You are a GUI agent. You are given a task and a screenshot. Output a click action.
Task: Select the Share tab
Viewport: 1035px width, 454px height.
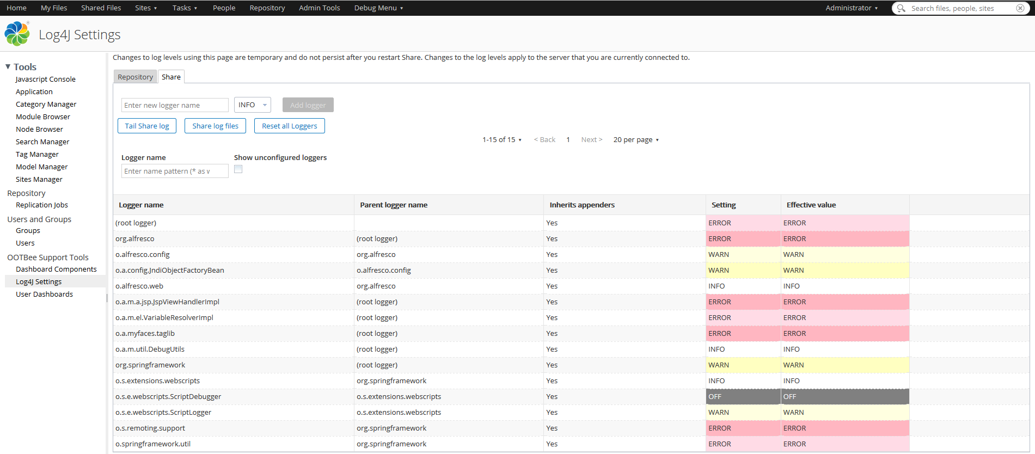[x=171, y=77]
